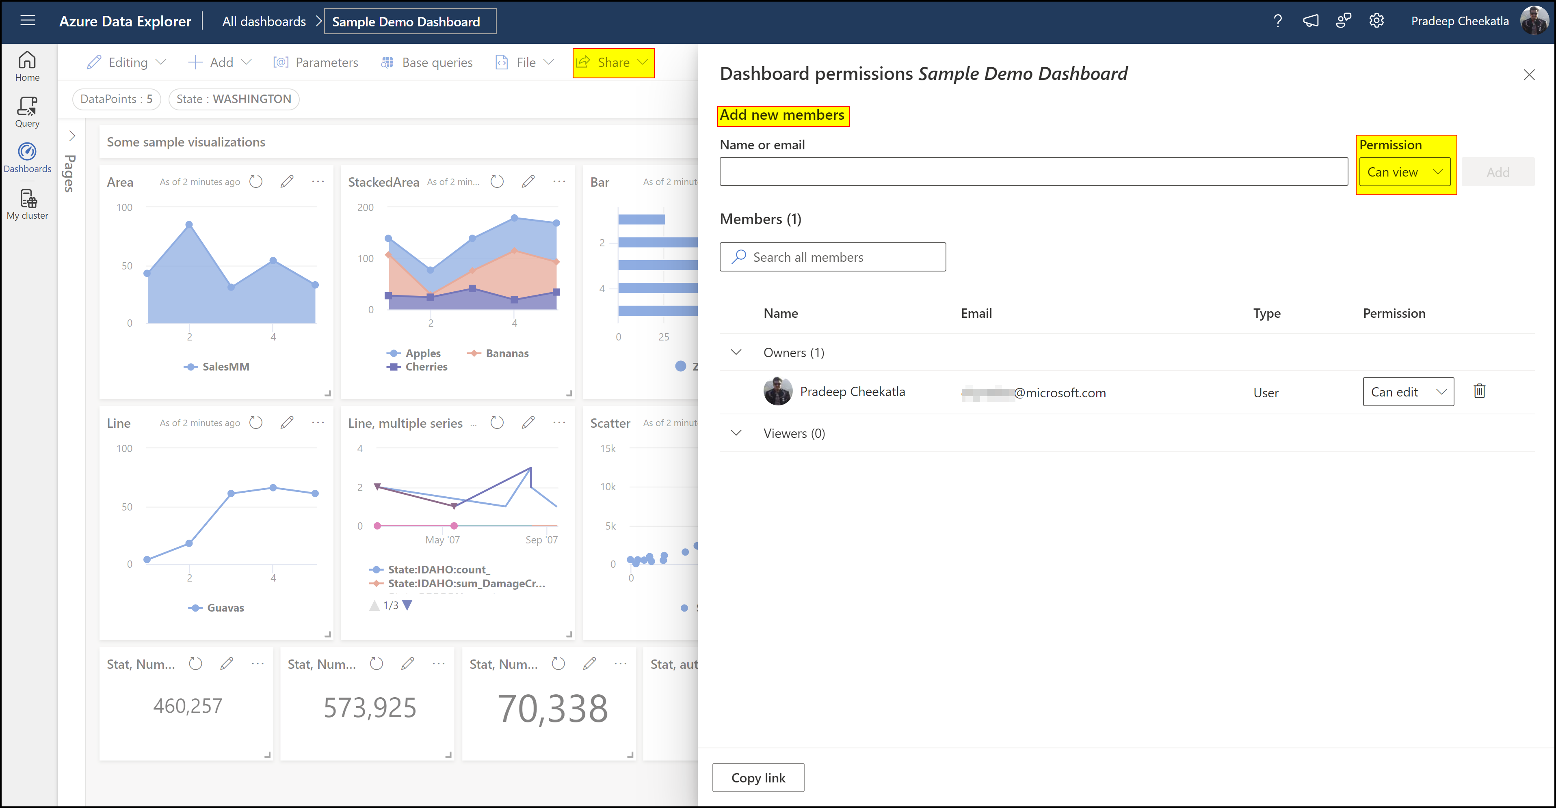Click the Copy link button

[x=758, y=777]
